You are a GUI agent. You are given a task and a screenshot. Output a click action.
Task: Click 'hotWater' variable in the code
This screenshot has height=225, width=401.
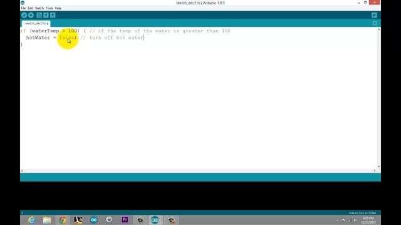(x=38, y=37)
